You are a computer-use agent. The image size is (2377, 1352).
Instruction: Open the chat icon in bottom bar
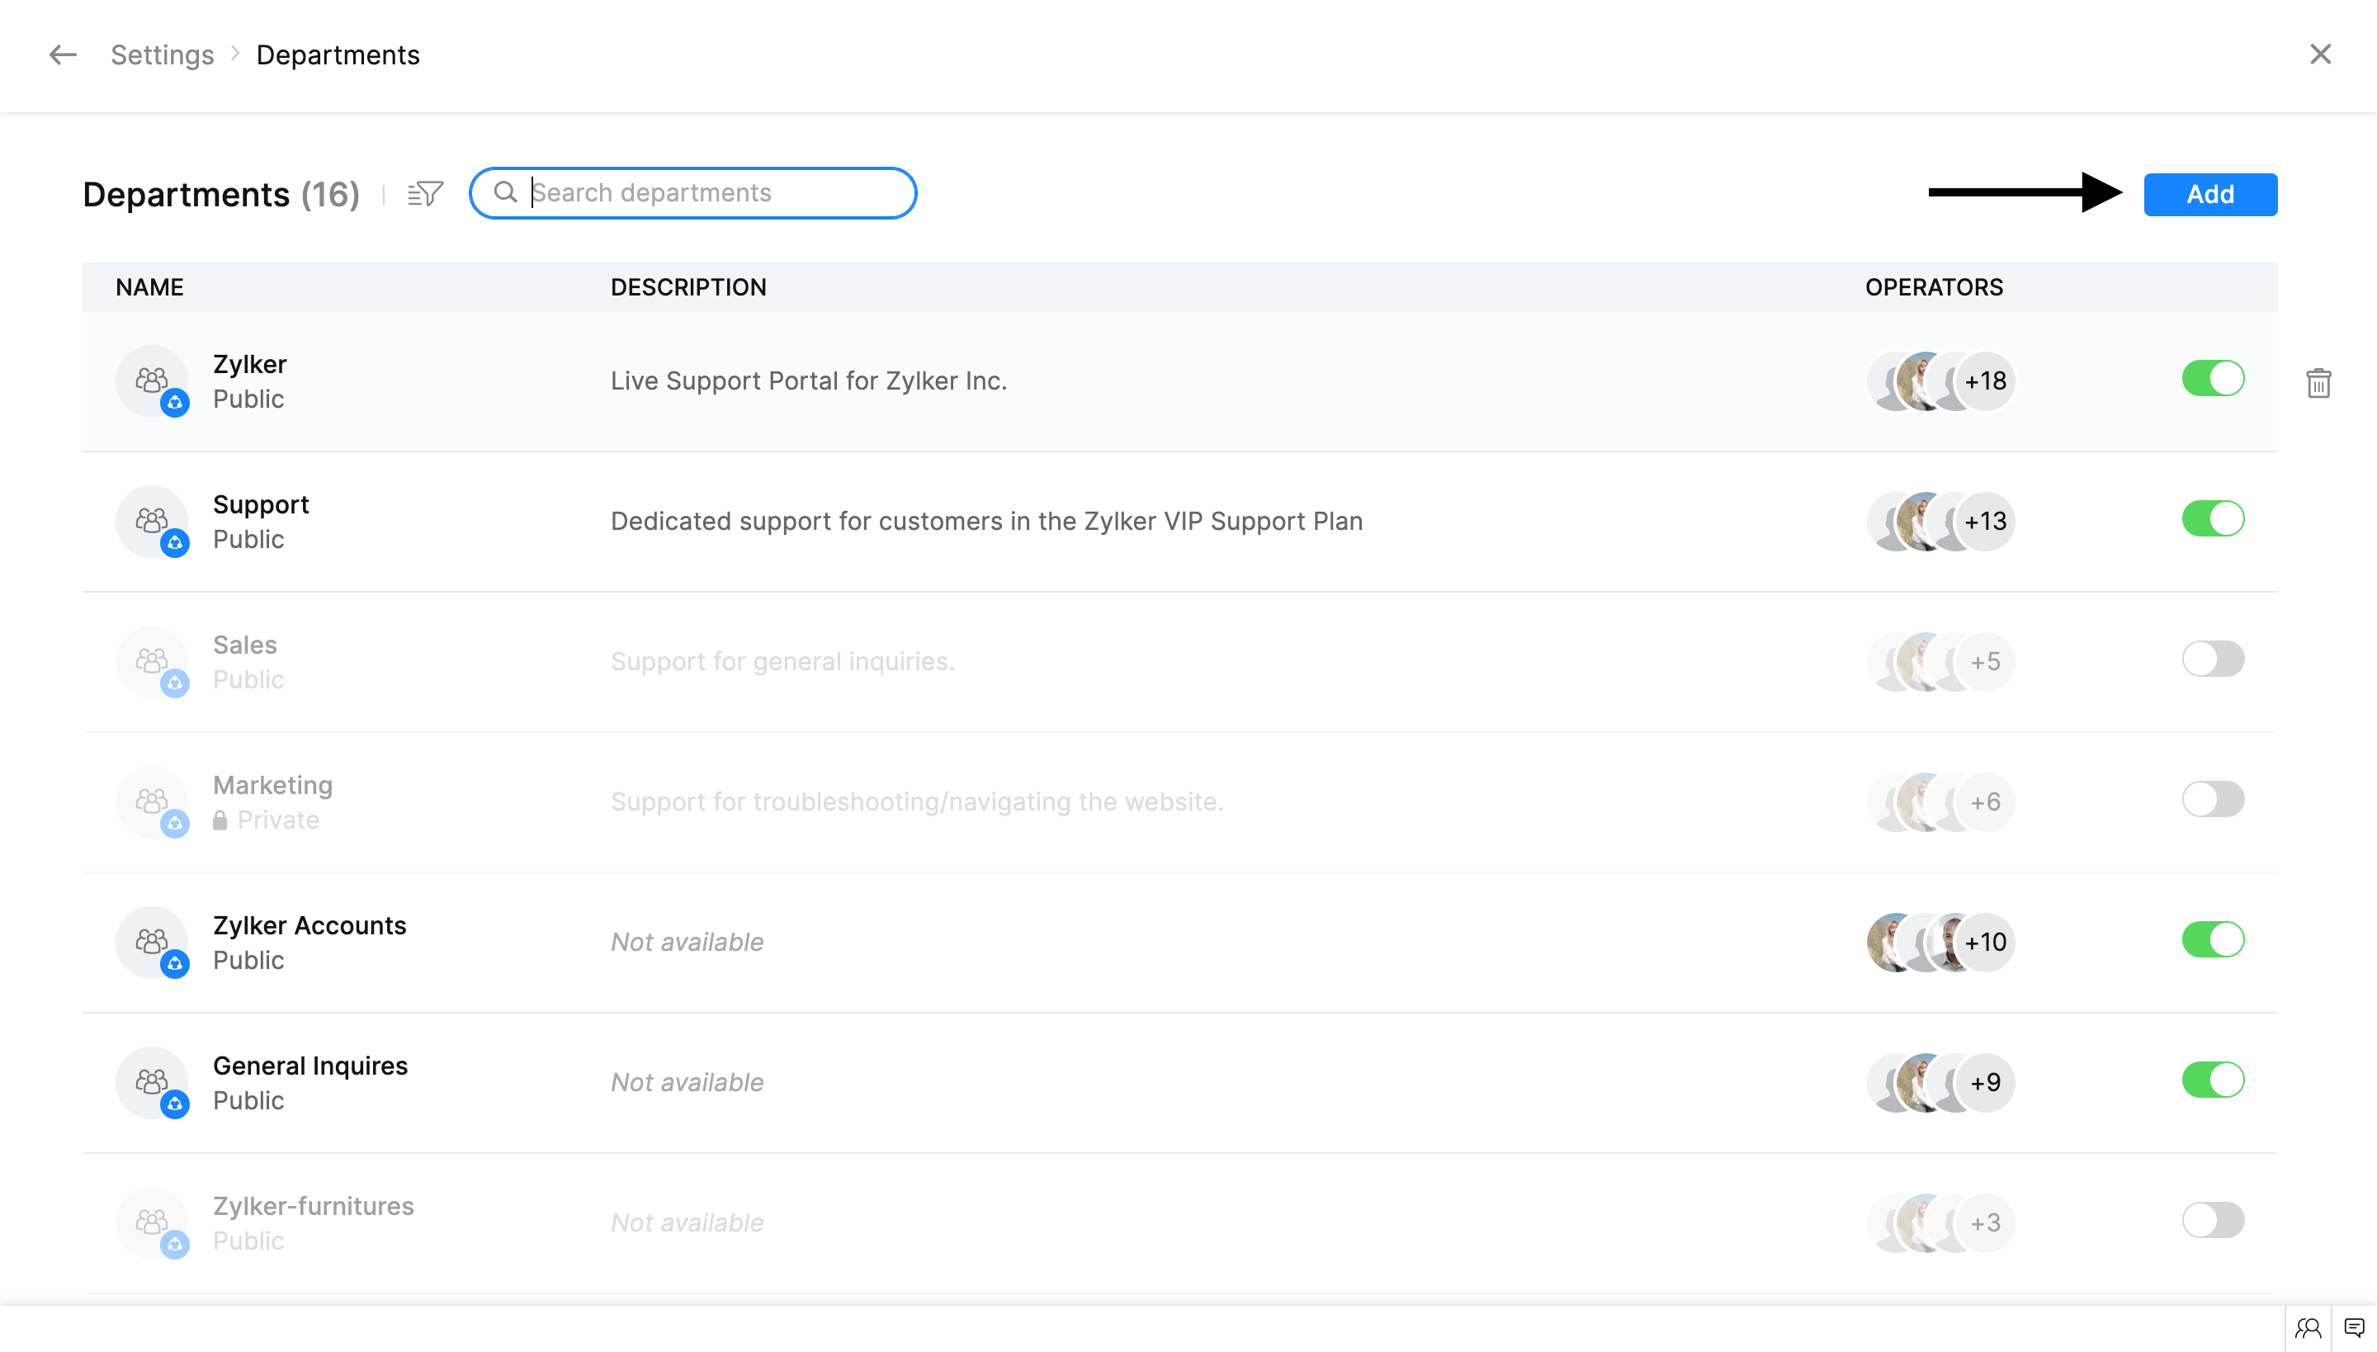click(2354, 1328)
